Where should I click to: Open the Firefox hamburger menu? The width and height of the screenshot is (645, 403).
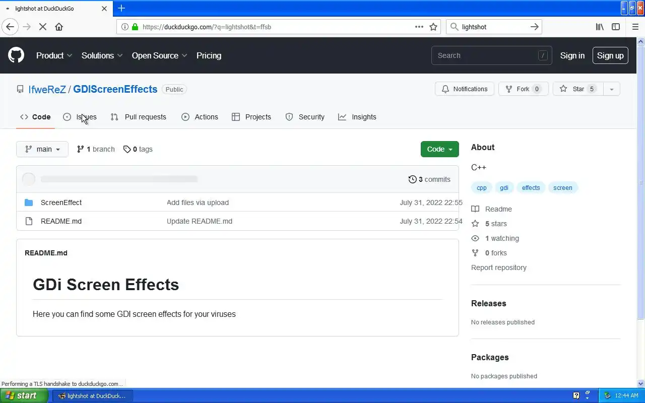pos(635,27)
